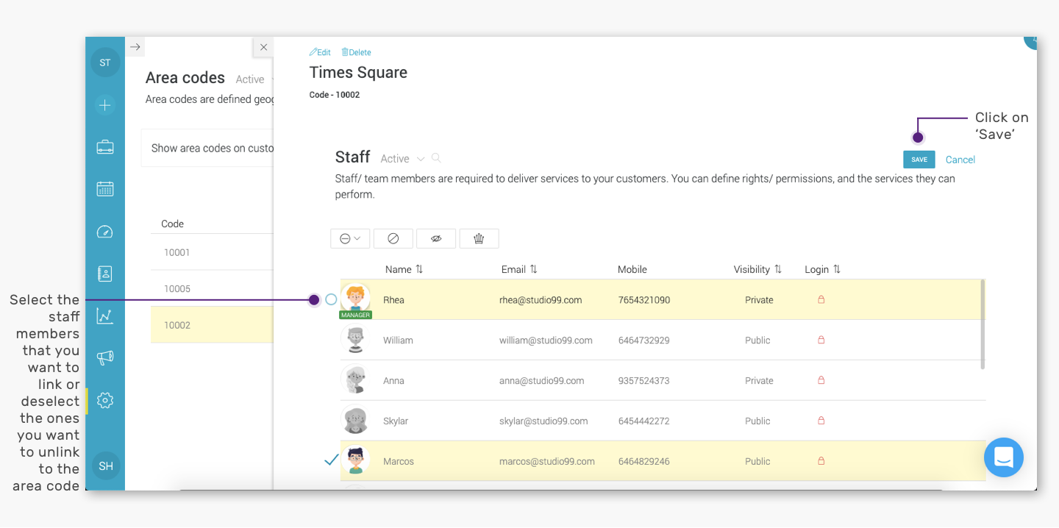The width and height of the screenshot is (1059, 528).
Task: Click the search magnifier next to Staff
Action: click(436, 158)
